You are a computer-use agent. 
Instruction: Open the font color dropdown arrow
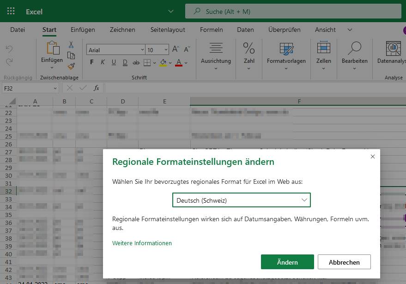[x=186, y=63]
